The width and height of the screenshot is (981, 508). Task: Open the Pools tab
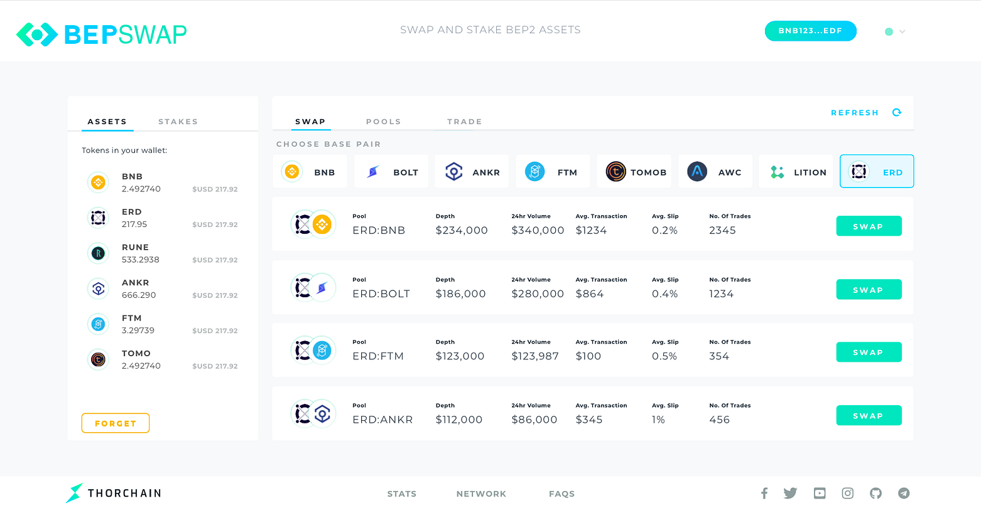tap(383, 122)
